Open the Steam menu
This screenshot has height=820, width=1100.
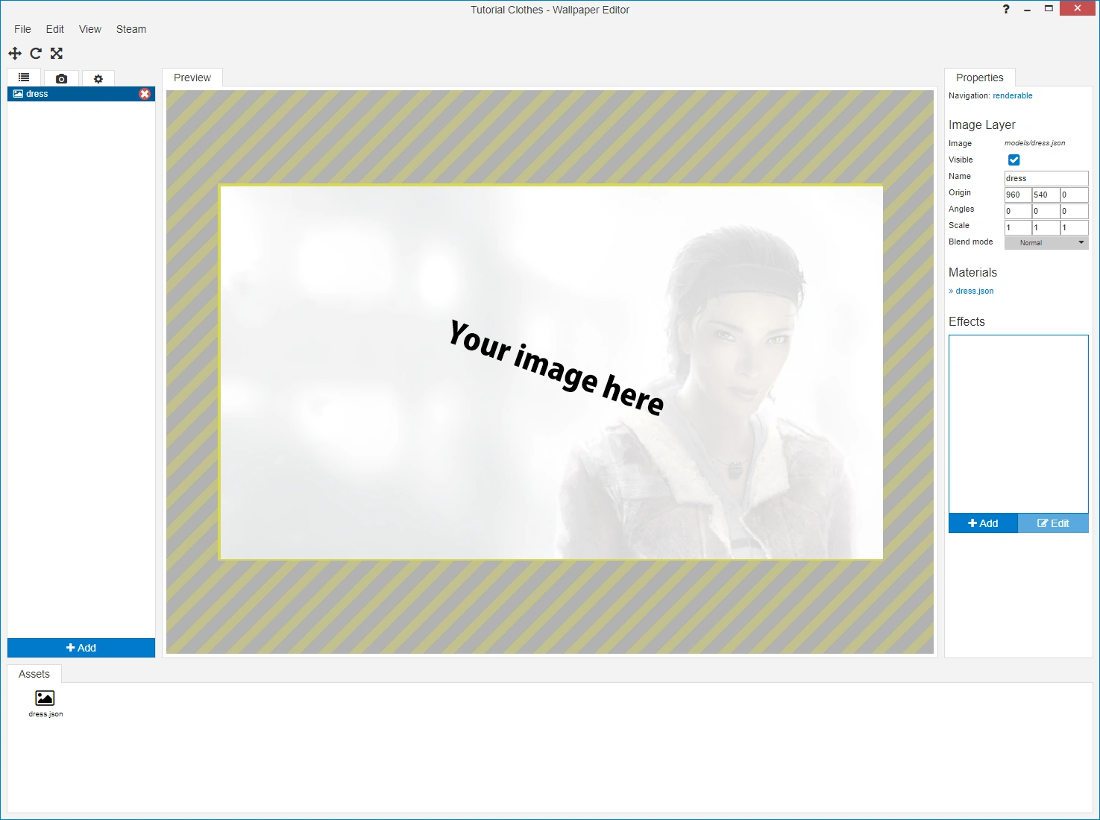click(x=131, y=29)
